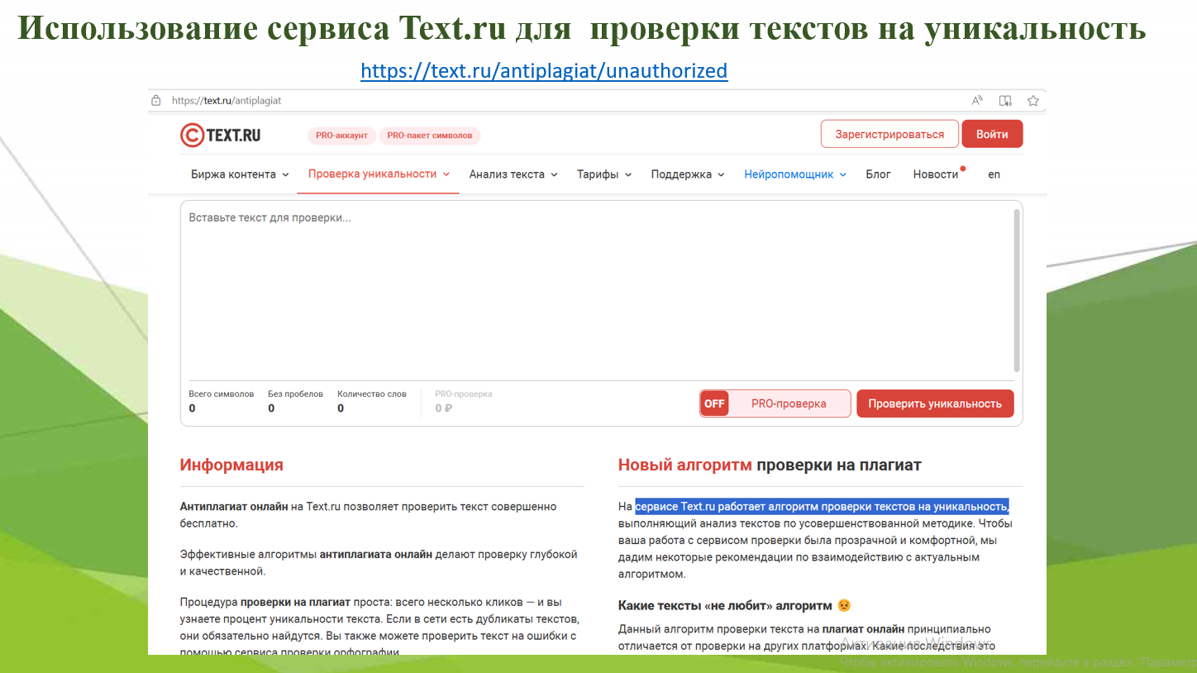Expand the Анализ текста menu
Screen dimensions: 1197x673
click(x=513, y=174)
